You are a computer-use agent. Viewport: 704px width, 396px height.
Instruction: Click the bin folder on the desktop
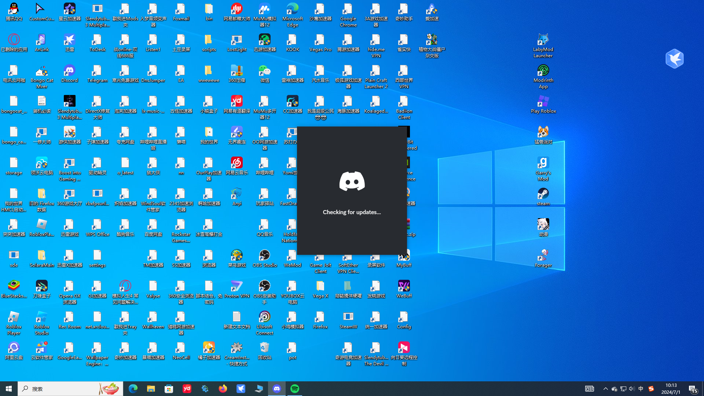(209, 12)
